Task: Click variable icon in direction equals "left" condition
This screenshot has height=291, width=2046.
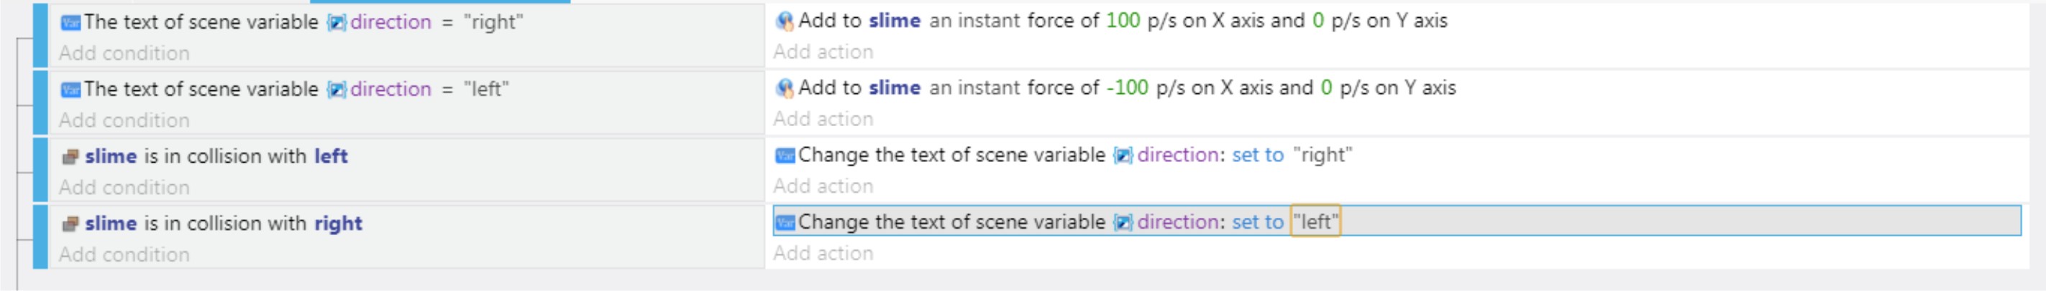Action: pos(70,90)
